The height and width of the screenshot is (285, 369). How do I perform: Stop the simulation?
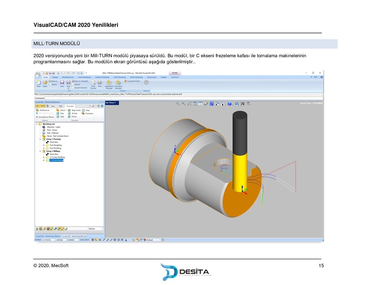click(x=86, y=110)
